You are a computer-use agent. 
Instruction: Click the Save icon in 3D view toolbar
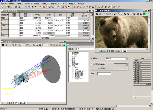(x=20, y=45)
